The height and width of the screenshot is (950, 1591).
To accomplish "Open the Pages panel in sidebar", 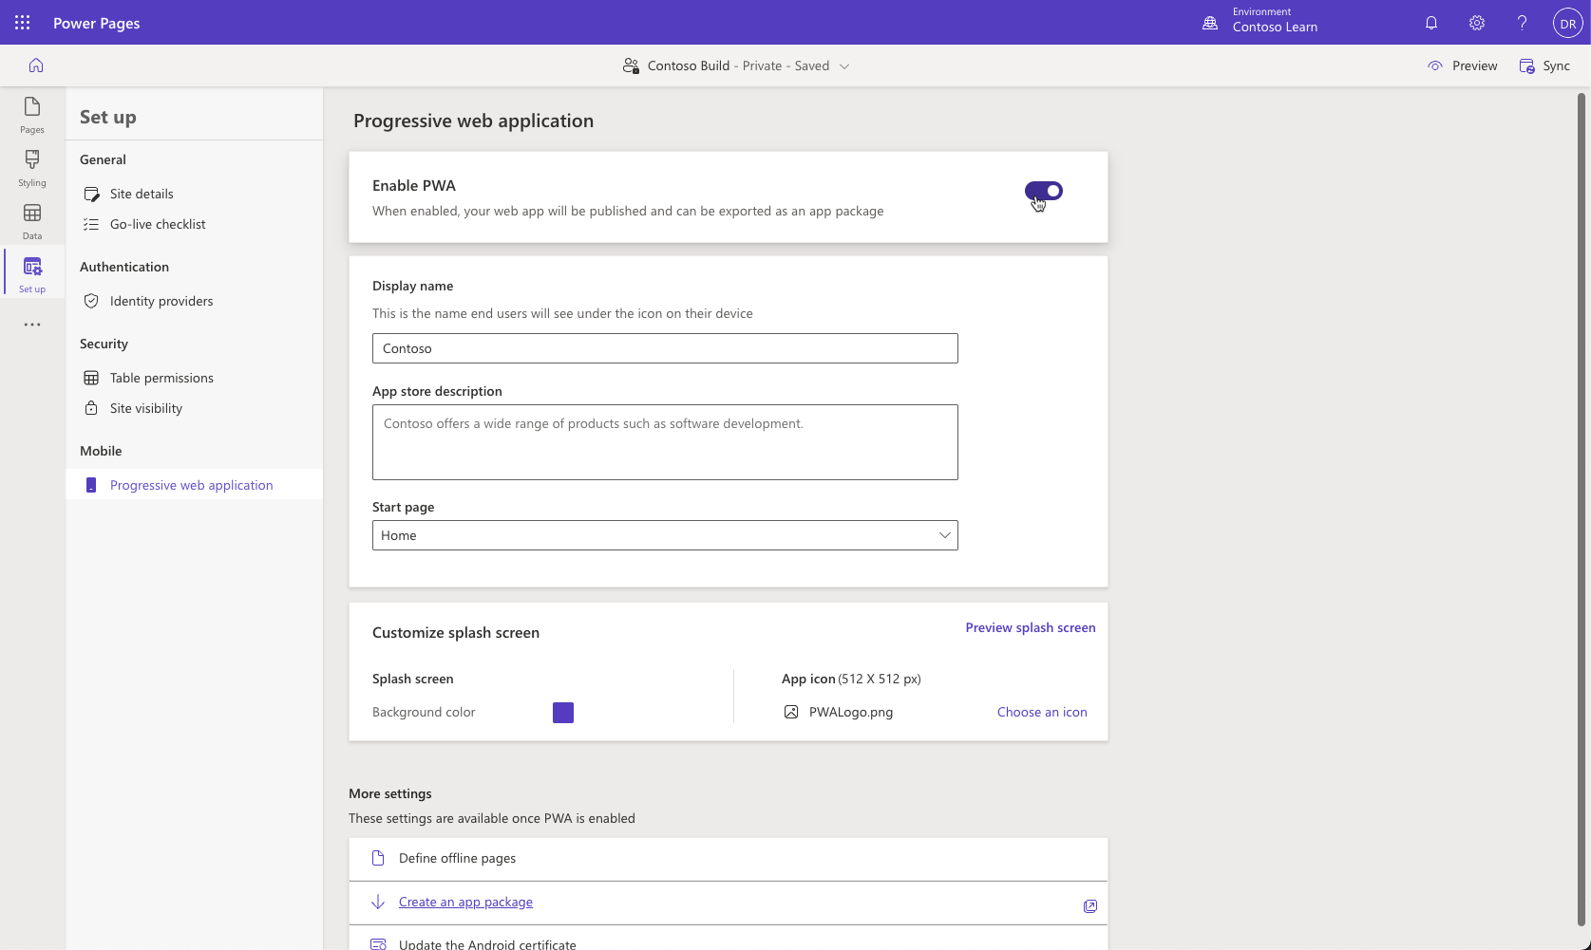I will click(31, 115).
